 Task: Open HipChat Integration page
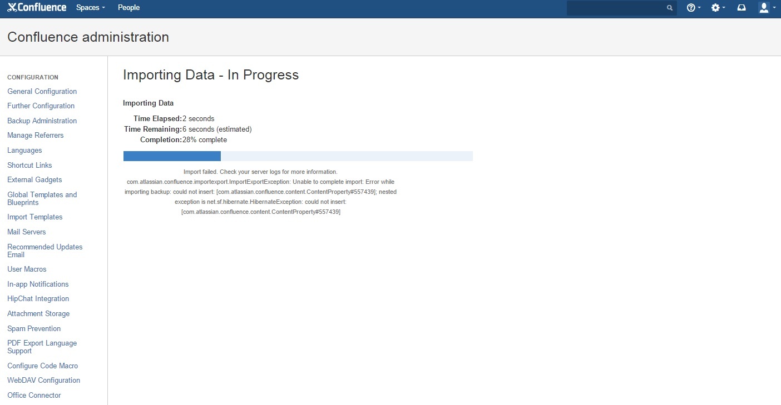pos(38,298)
